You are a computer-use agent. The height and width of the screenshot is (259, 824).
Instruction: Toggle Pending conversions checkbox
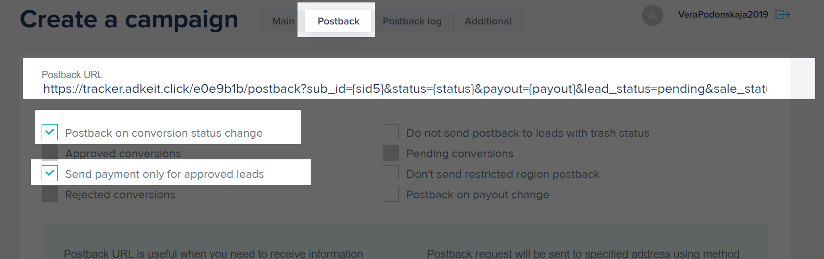point(390,153)
